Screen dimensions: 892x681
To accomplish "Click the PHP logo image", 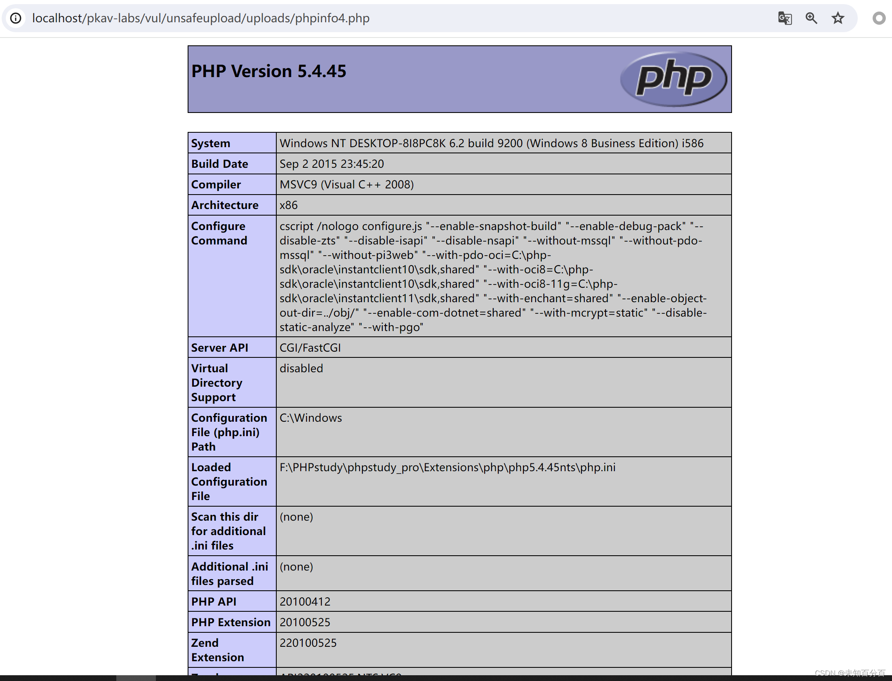I will [673, 79].
